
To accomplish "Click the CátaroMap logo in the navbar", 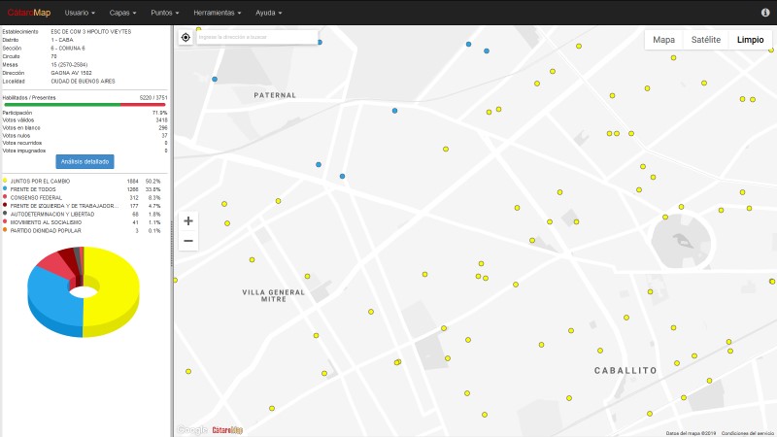I will tap(29, 13).
